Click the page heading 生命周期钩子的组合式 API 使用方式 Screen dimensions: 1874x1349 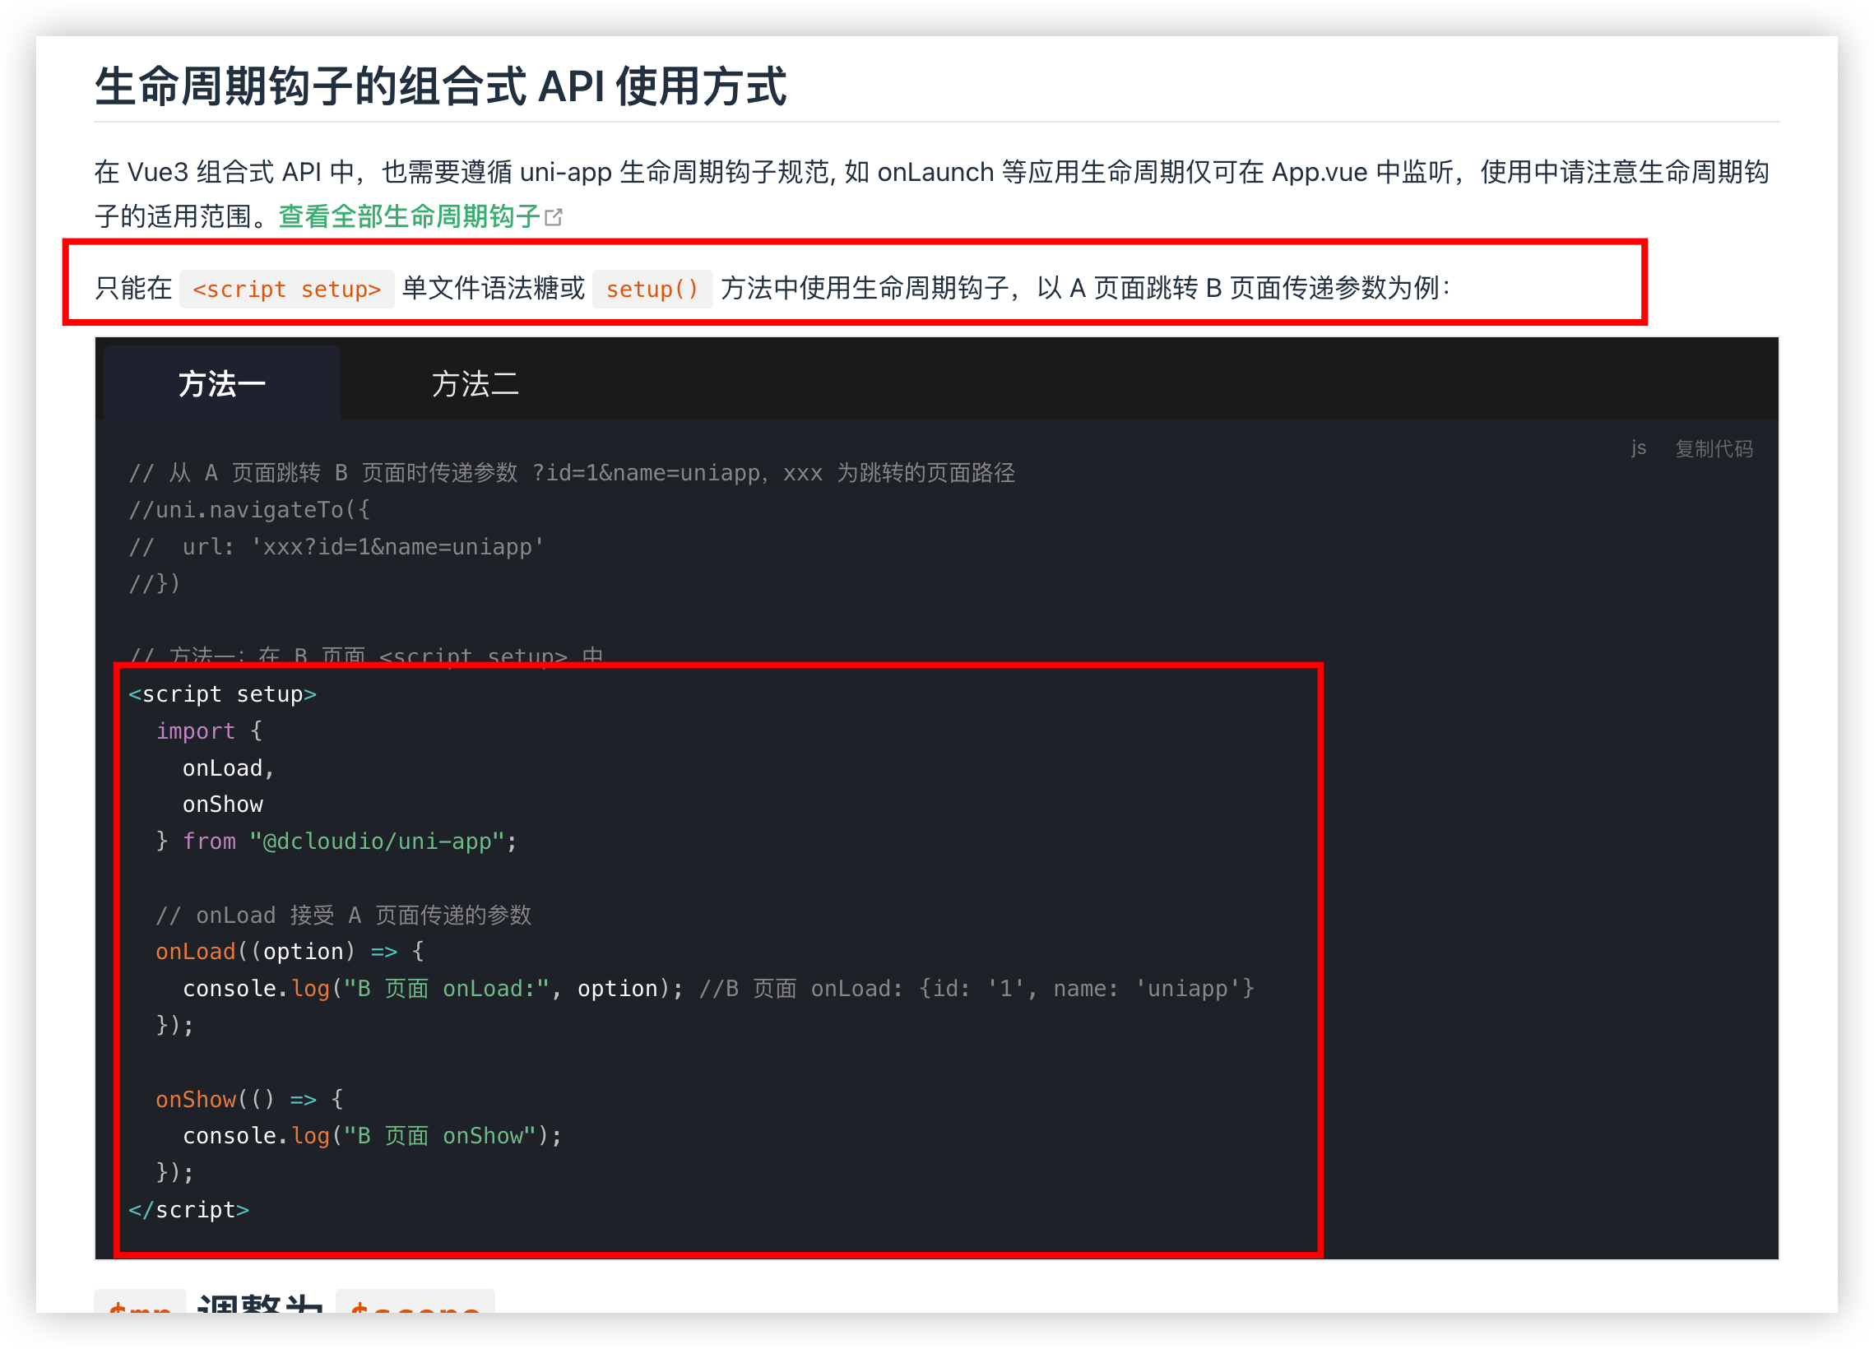point(440,86)
